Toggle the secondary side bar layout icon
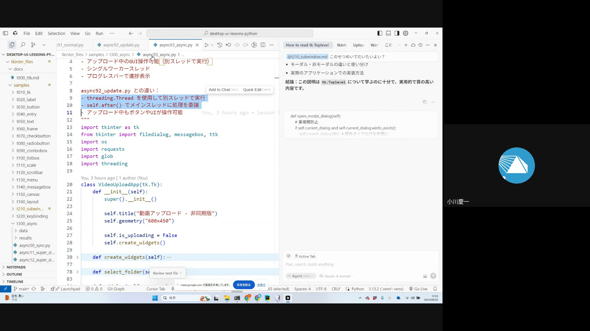The height and width of the screenshot is (331, 590). [x=397, y=33]
